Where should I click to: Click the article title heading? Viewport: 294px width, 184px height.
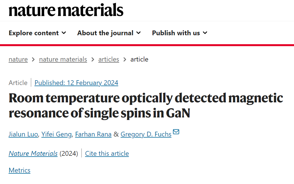(x=146, y=105)
